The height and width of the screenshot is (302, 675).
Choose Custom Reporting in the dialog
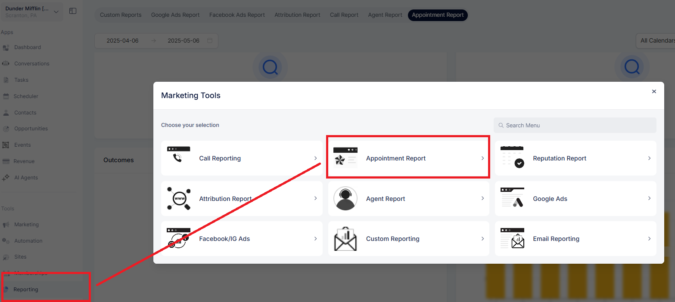click(409, 239)
